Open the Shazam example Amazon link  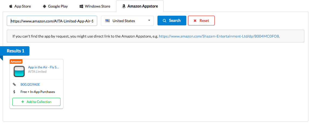click(219, 36)
